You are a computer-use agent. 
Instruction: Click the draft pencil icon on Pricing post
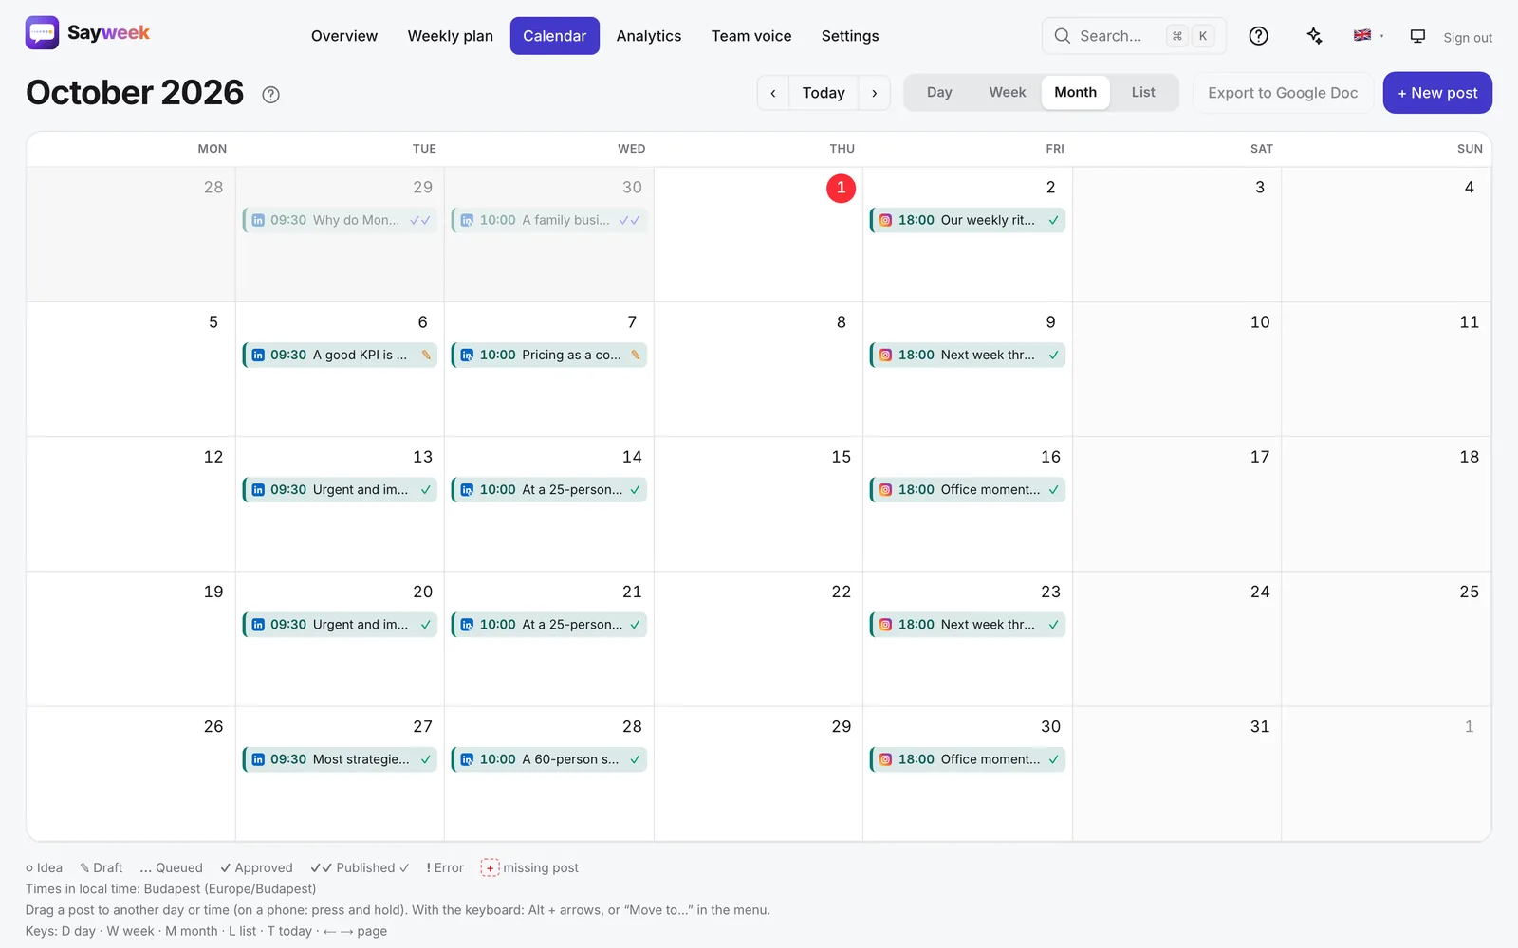coord(636,355)
